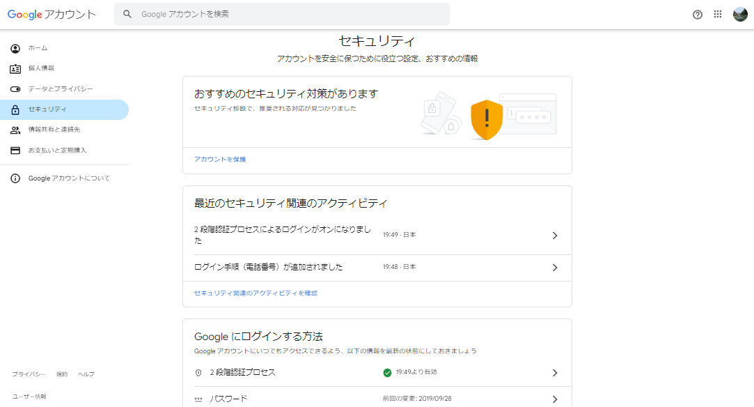Screen dimensions: 754x407
Task: Open 2 段階認証プロセスによるログイン activity row
Action: point(377,236)
